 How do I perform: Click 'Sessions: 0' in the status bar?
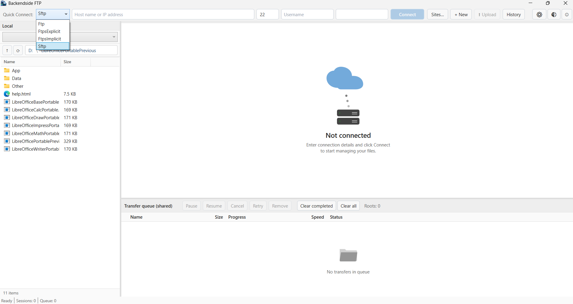26,301
